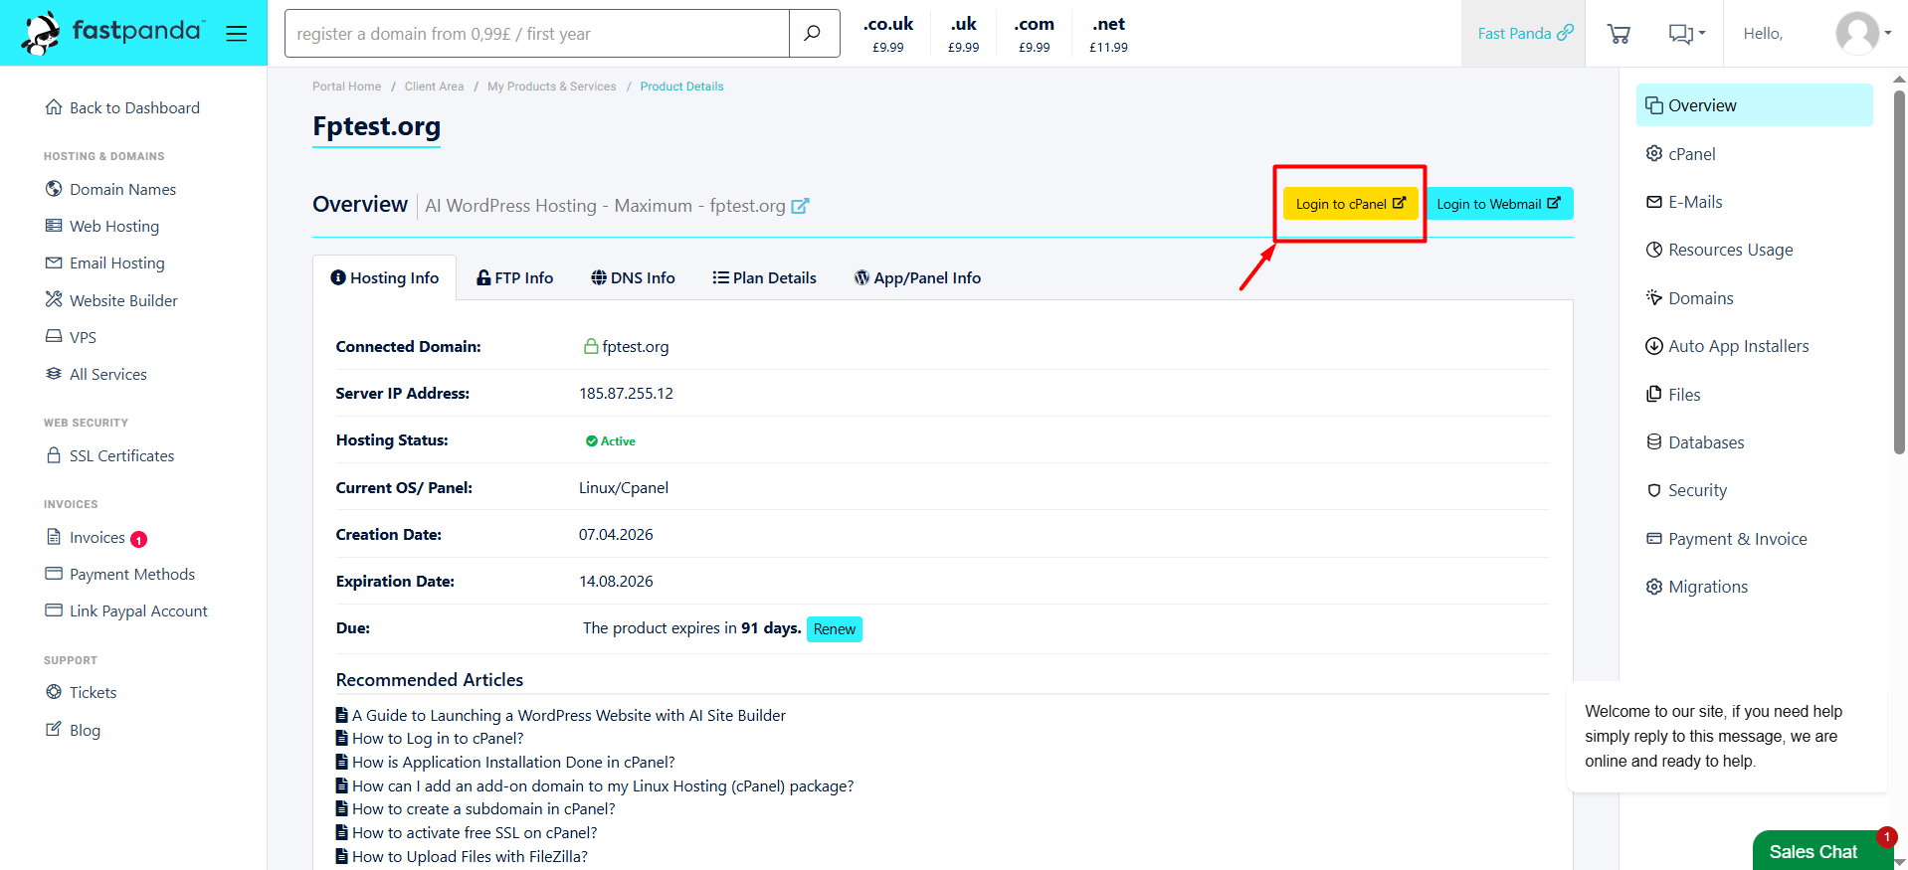Select the .co.uk domain price
Viewport: 1908px width, 870px height.
(887, 34)
